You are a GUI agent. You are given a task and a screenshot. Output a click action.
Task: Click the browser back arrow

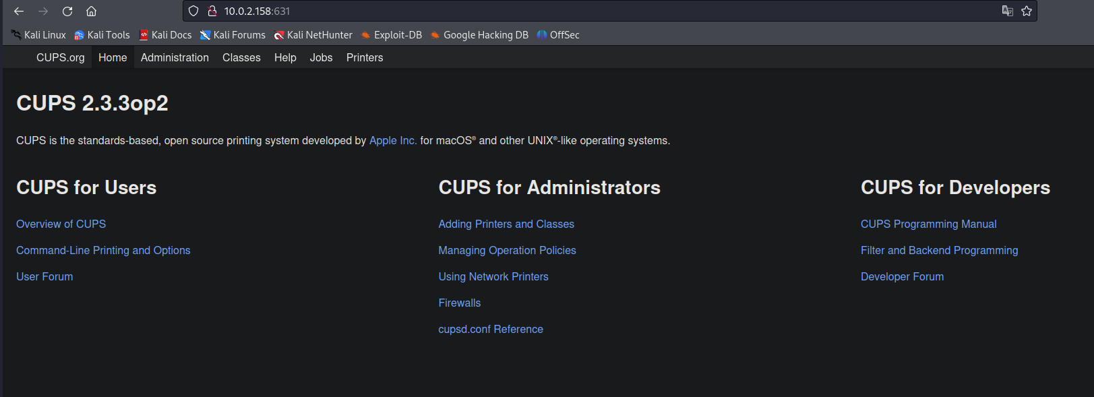(x=19, y=11)
